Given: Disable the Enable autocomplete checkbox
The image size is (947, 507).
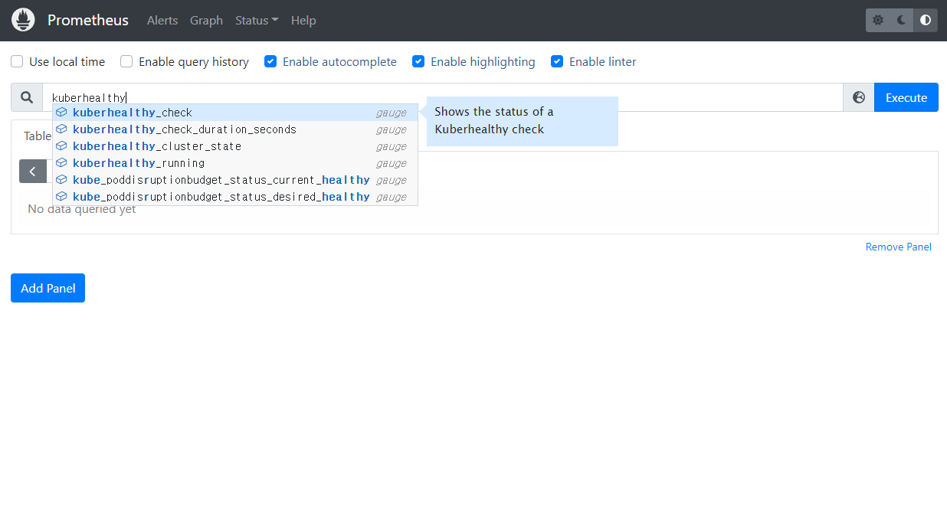Looking at the screenshot, I should pyautogui.click(x=270, y=61).
